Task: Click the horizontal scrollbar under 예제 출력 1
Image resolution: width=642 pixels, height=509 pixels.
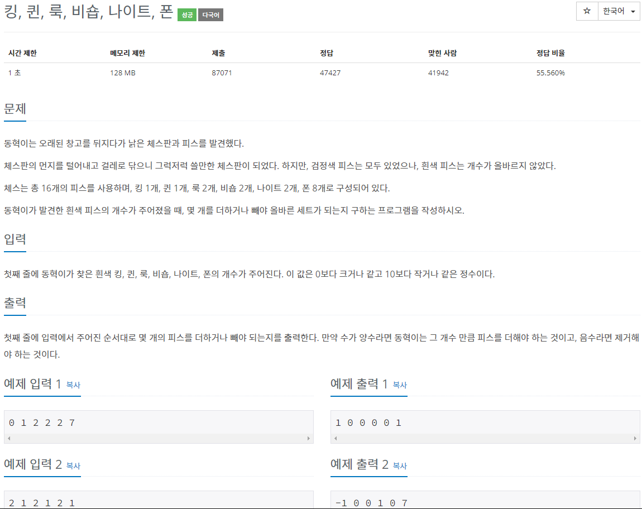Action: point(485,438)
